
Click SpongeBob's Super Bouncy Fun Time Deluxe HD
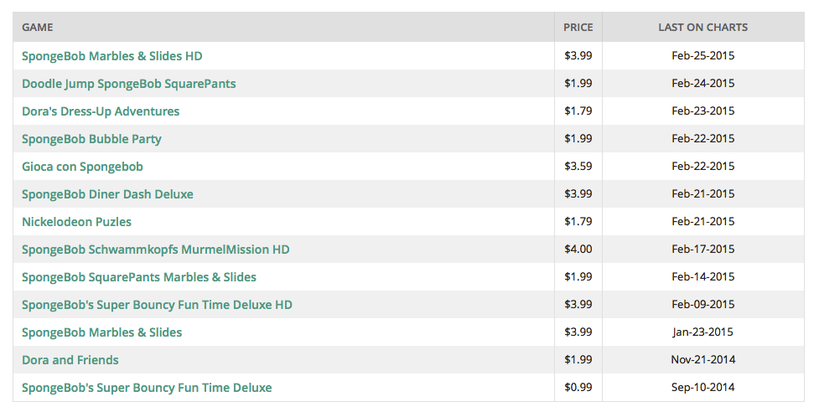[x=157, y=305]
